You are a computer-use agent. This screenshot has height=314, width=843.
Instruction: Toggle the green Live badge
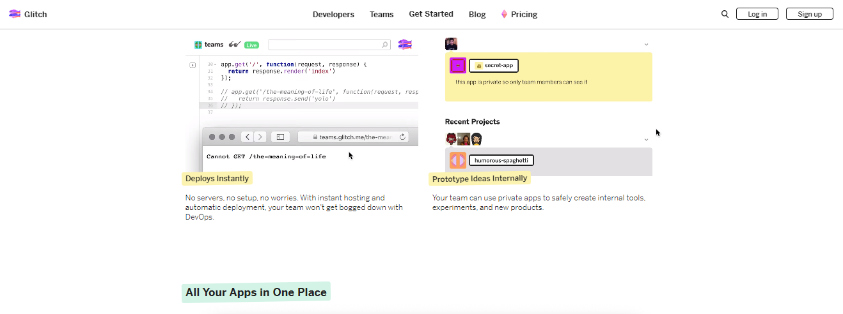tap(251, 45)
